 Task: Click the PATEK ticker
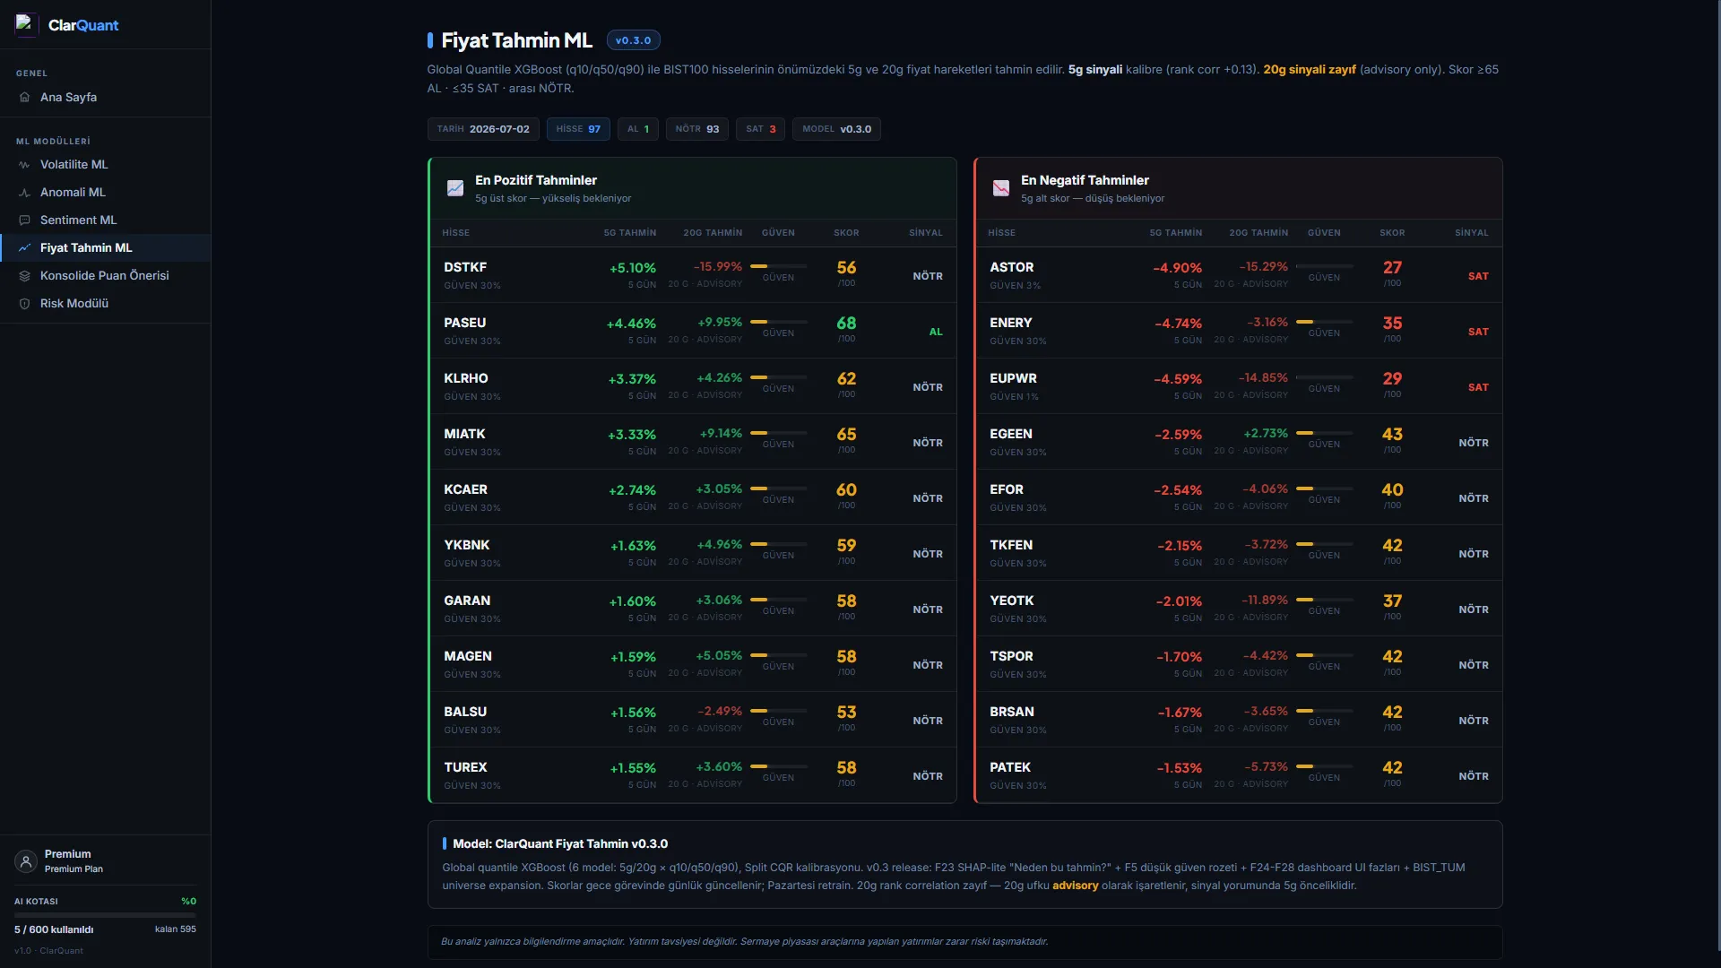tap(1010, 767)
